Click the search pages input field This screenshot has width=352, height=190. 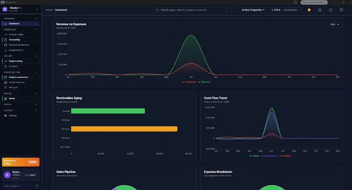point(190,10)
